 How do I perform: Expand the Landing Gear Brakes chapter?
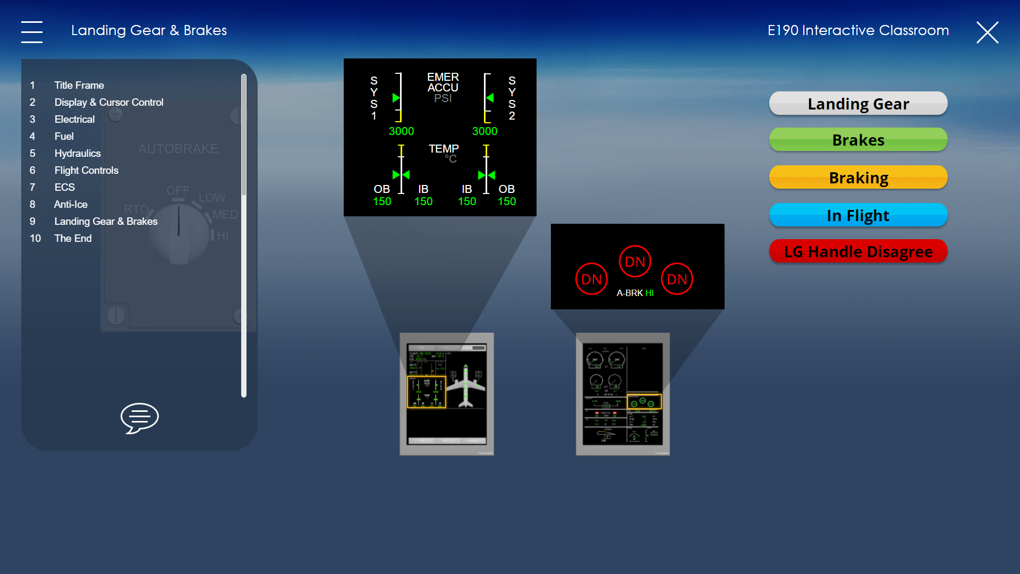pyautogui.click(x=106, y=222)
